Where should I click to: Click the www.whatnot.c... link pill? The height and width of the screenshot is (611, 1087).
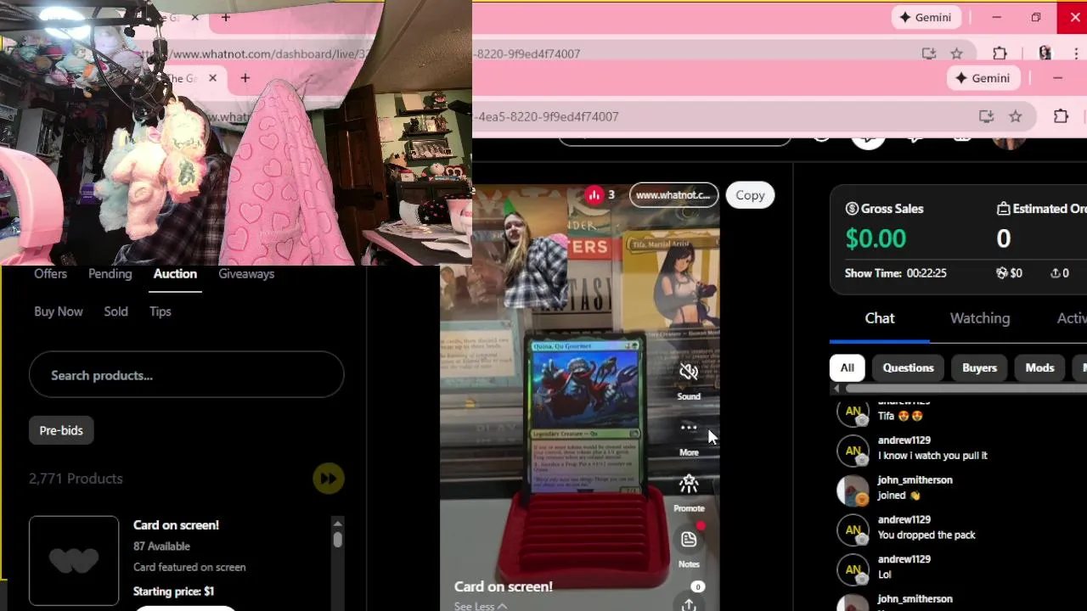[x=673, y=195]
